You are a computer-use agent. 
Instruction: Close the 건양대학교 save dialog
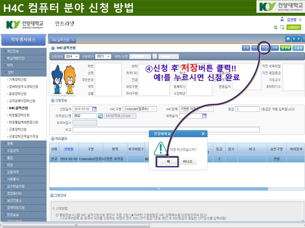(x=203, y=134)
